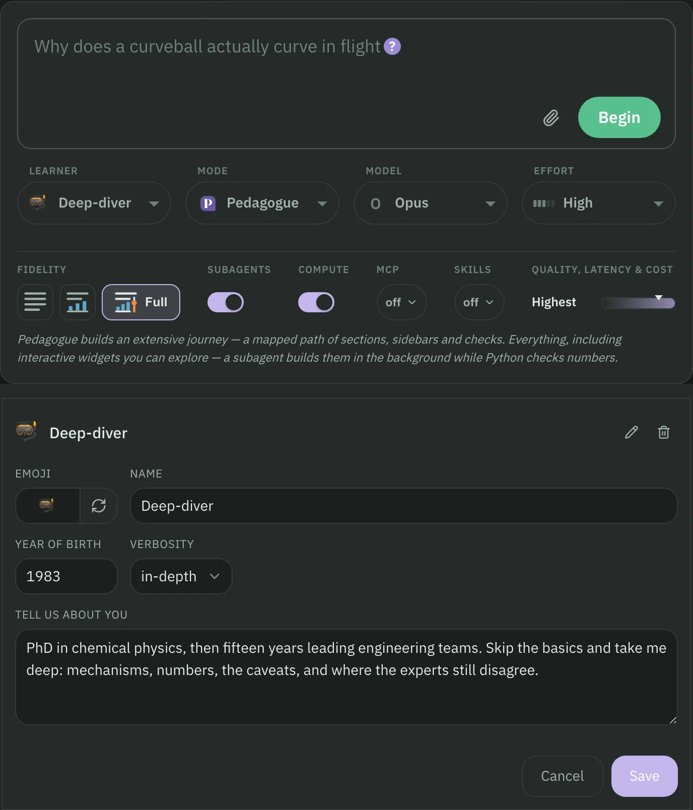Click the diving mask emoji field
The image size is (693, 810).
tap(47, 506)
